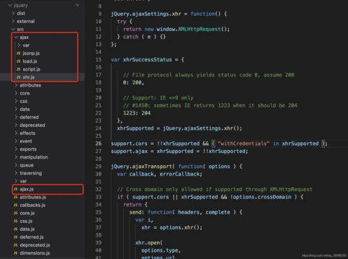Expand the data folder chevron
Screen dimensions: 348x259
tap(16, 109)
